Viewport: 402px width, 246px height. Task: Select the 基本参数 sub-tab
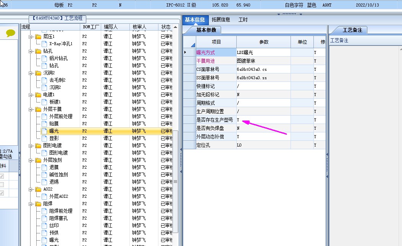pyautogui.click(x=206, y=30)
